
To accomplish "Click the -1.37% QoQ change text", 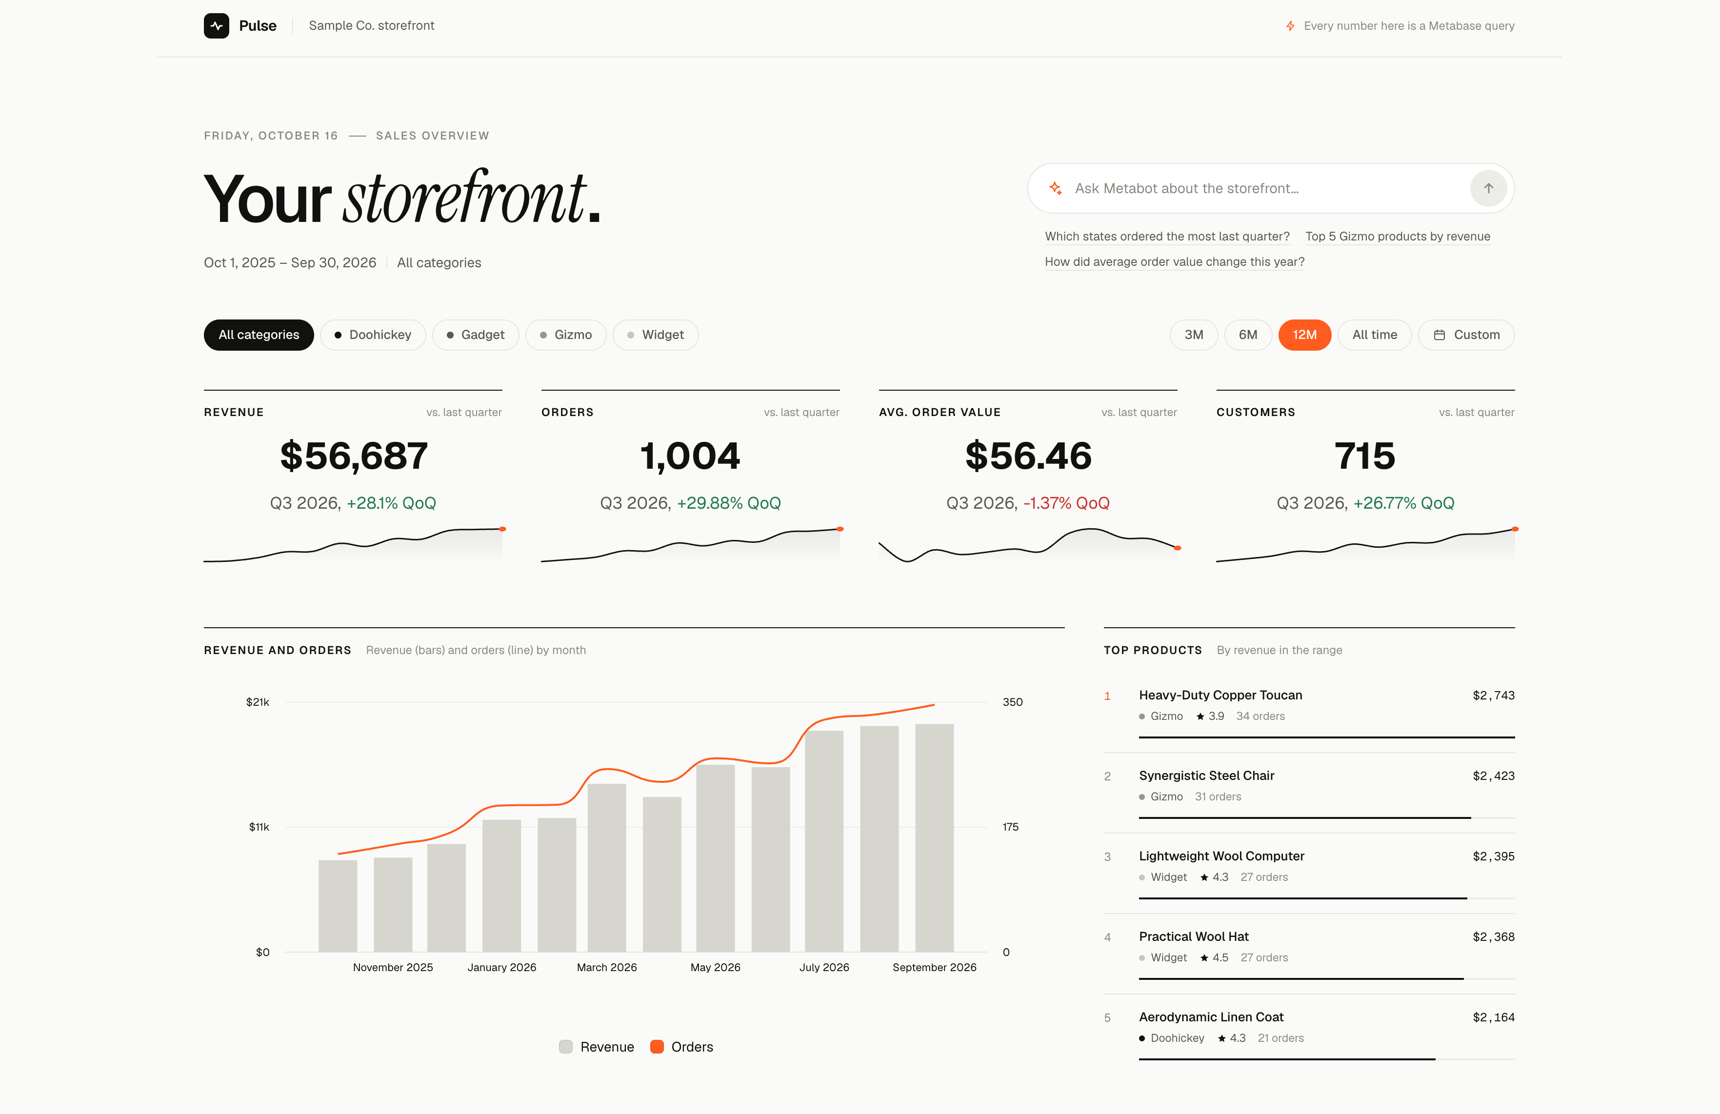I will click(x=1067, y=503).
